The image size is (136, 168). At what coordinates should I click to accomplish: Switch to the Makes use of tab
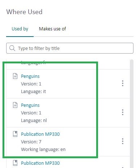[x=52, y=29]
